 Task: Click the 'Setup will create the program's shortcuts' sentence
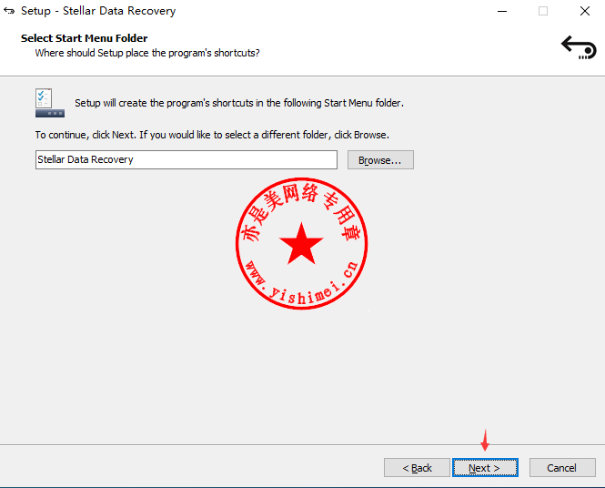coord(239,103)
